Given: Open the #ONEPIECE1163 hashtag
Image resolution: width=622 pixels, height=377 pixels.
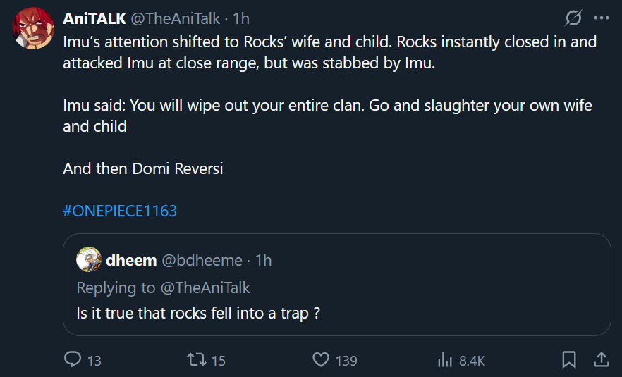Looking at the screenshot, I should pyautogui.click(x=120, y=211).
